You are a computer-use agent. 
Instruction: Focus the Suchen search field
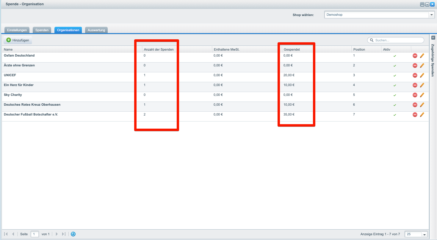[x=396, y=40]
